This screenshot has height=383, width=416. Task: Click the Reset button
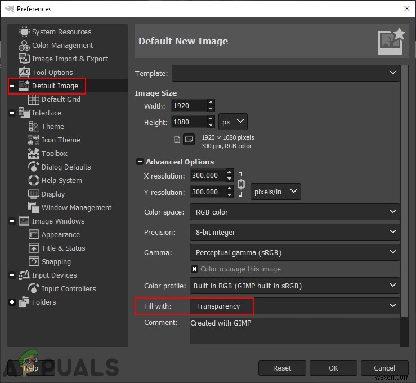point(282,368)
